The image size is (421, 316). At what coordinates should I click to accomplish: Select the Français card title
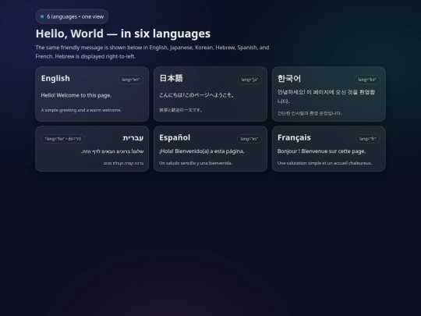[x=294, y=137]
